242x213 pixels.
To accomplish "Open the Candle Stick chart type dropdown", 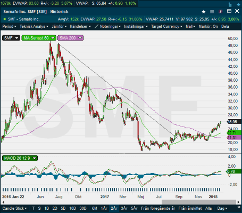I will tap(14, 208).
